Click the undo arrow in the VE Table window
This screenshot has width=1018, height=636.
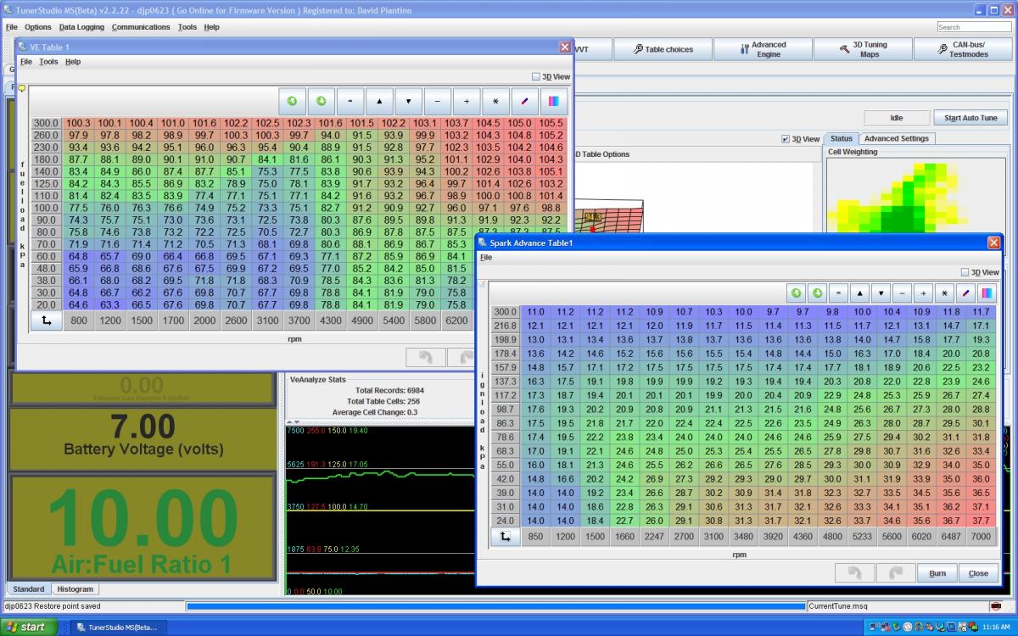426,358
